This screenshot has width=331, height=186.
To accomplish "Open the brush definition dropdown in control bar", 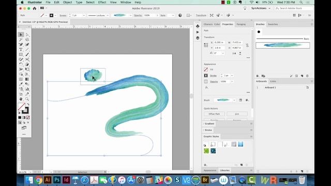I will tap(130, 16).
